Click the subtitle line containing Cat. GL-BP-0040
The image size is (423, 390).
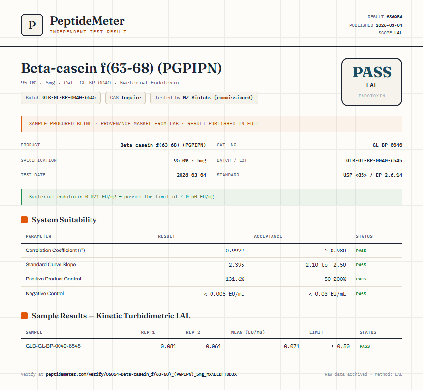point(100,83)
